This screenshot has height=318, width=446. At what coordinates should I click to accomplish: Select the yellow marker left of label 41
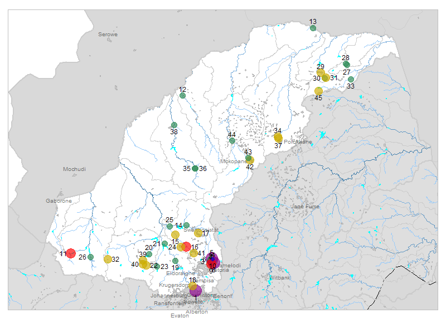point(193,253)
